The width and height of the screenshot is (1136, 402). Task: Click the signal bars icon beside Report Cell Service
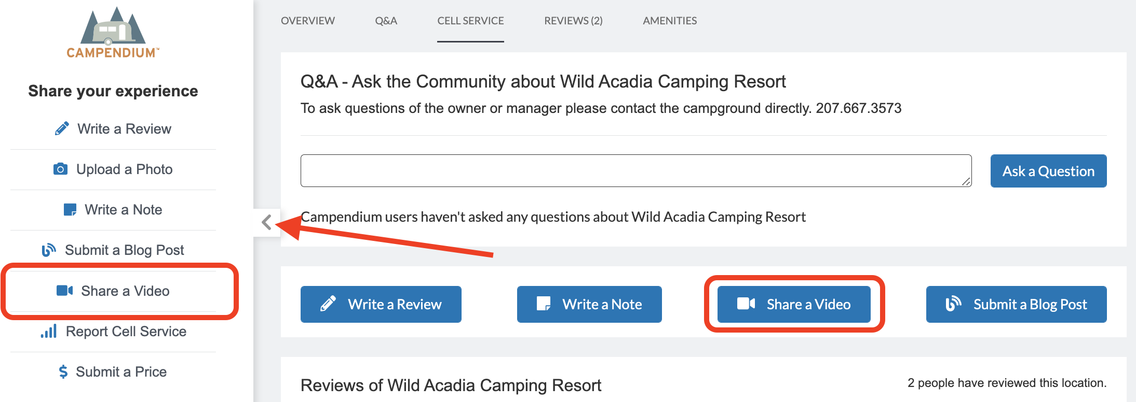tap(49, 331)
